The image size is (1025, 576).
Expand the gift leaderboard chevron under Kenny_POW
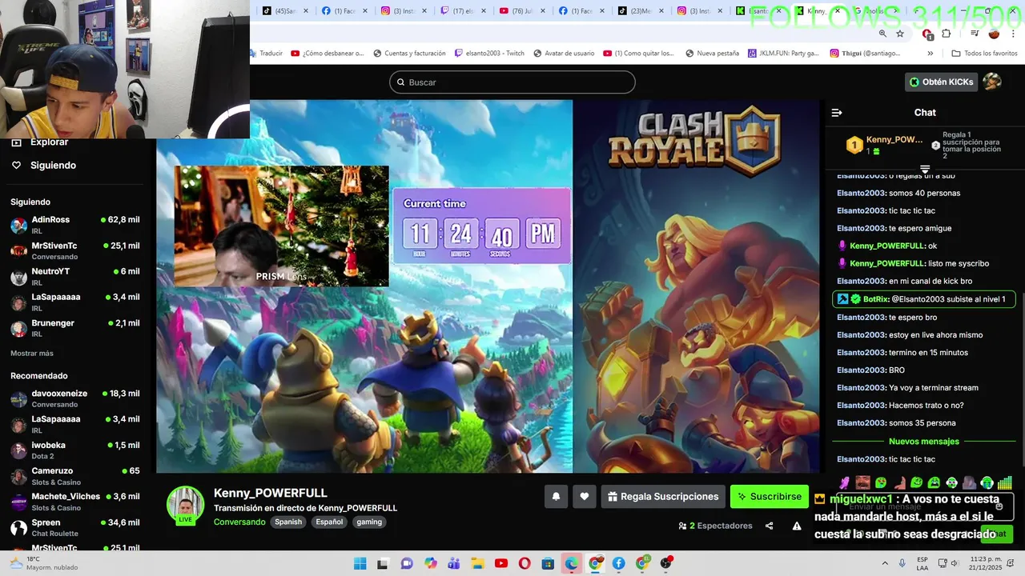[925, 169]
